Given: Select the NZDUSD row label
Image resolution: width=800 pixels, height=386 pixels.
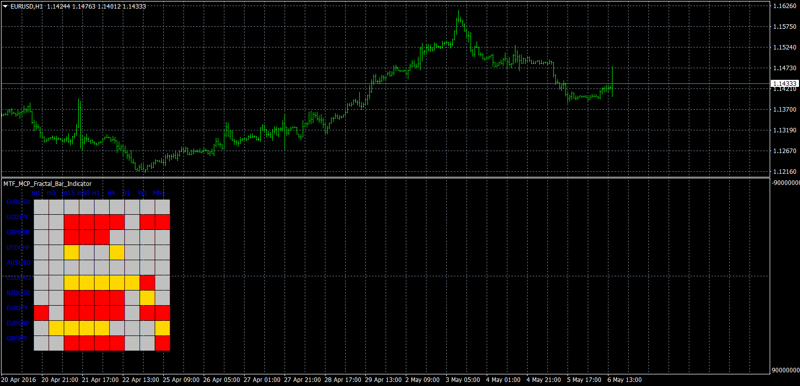Looking at the screenshot, I should pyautogui.click(x=19, y=293).
